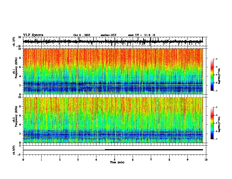Click the "-7" label on ch.1 color scale
Viewport: 232px width, 179px height.
216,91
